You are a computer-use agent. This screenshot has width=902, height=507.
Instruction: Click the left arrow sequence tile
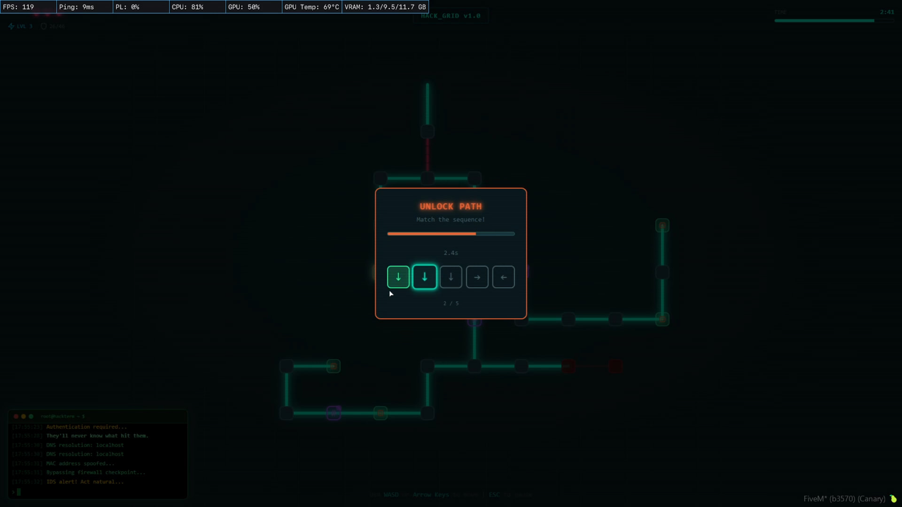coord(503,277)
